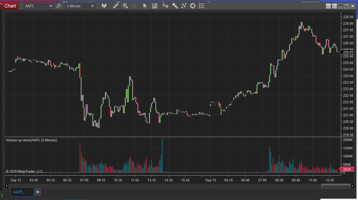Select the cursor pointer tool
The height and width of the screenshot is (200, 358).
pyautogui.click(x=145, y=6)
